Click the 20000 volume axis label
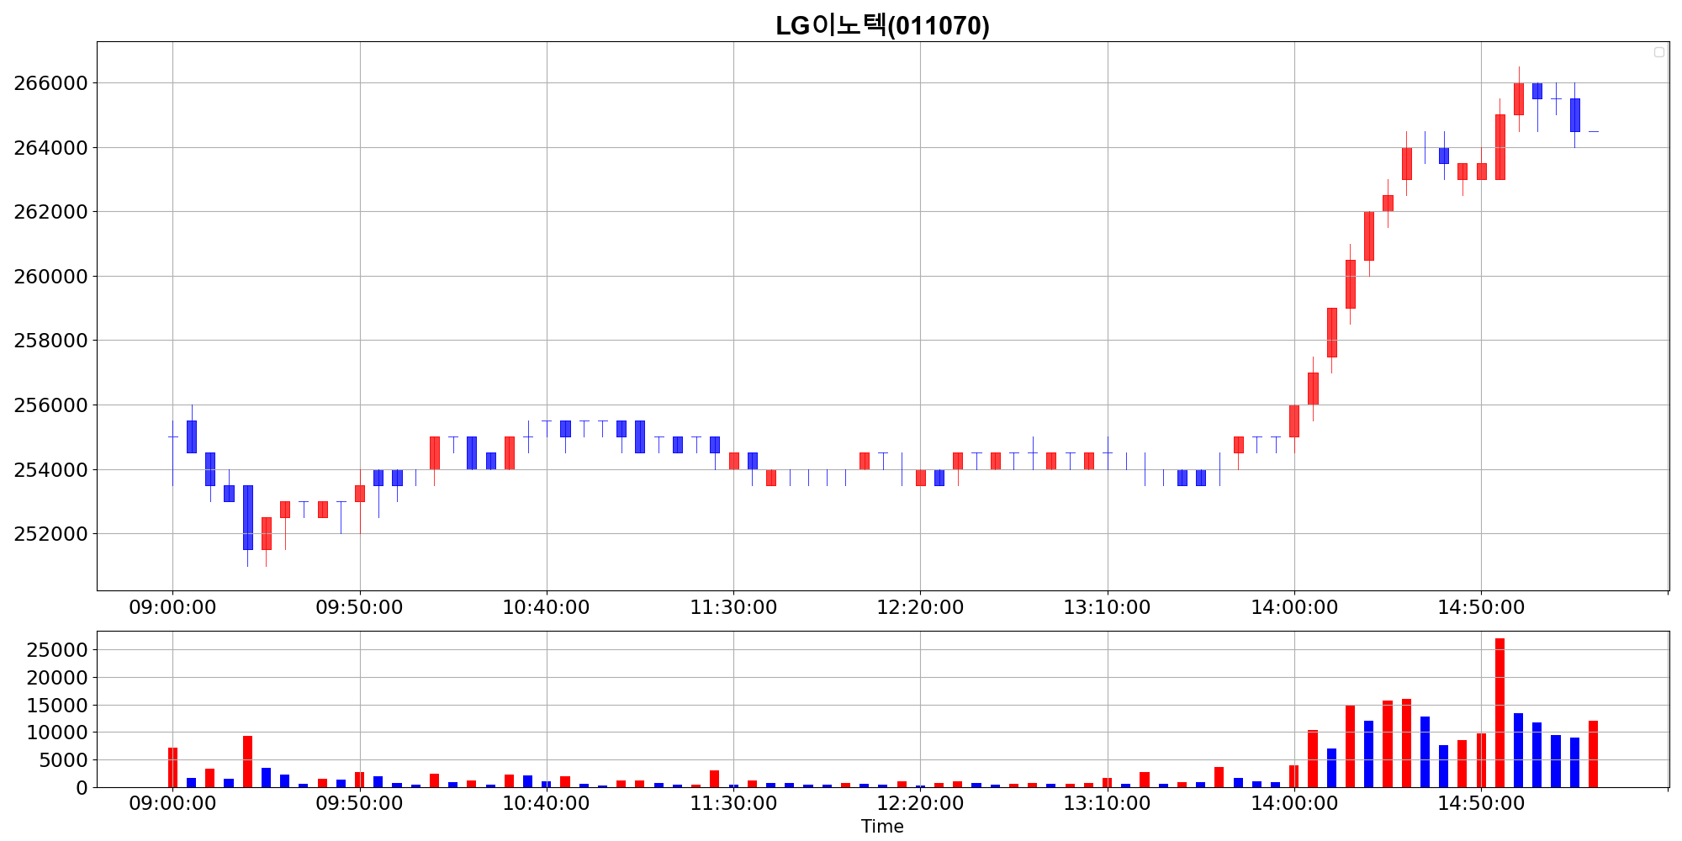The height and width of the screenshot is (841, 1682). (58, 678)
